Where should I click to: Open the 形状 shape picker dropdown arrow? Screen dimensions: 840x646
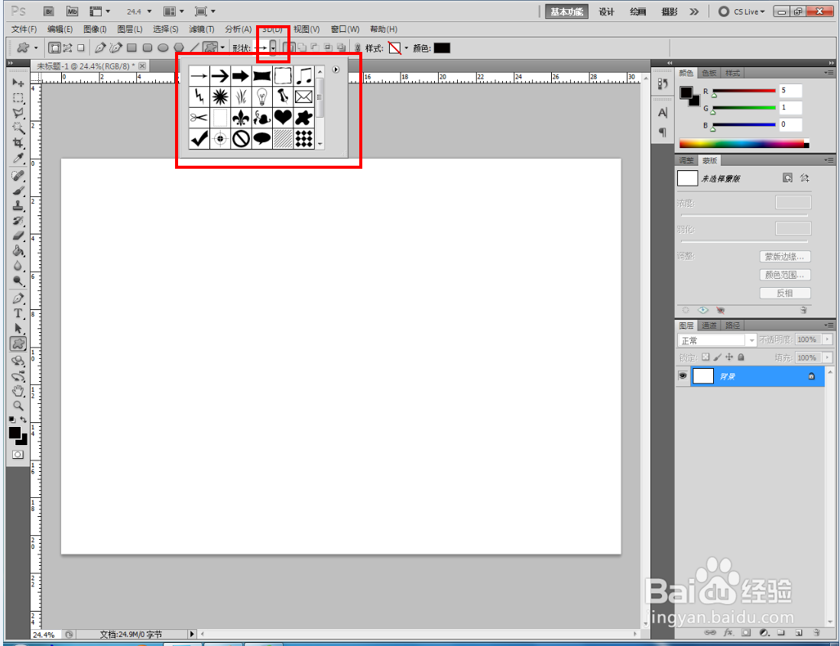tap(273, 48)
